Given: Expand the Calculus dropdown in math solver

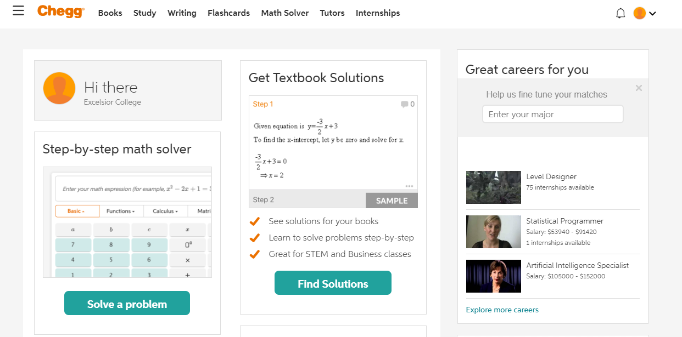Looking at the screenshot, I should pyautogui.click(x=165, y=211).
